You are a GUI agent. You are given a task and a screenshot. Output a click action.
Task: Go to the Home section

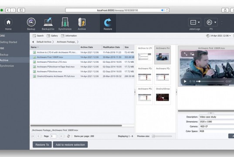8,24
